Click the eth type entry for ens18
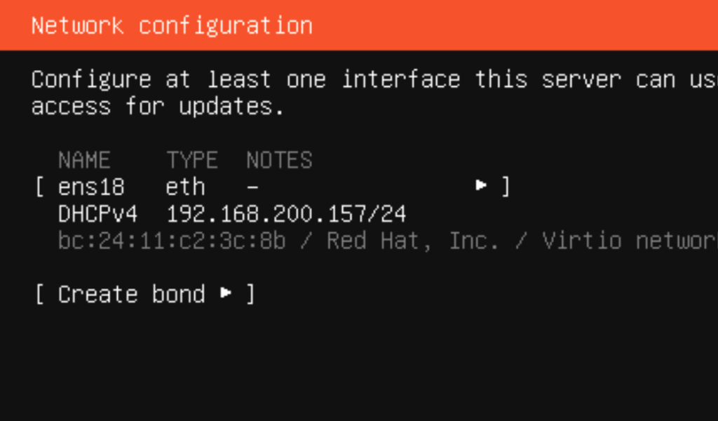 [185, 187]
